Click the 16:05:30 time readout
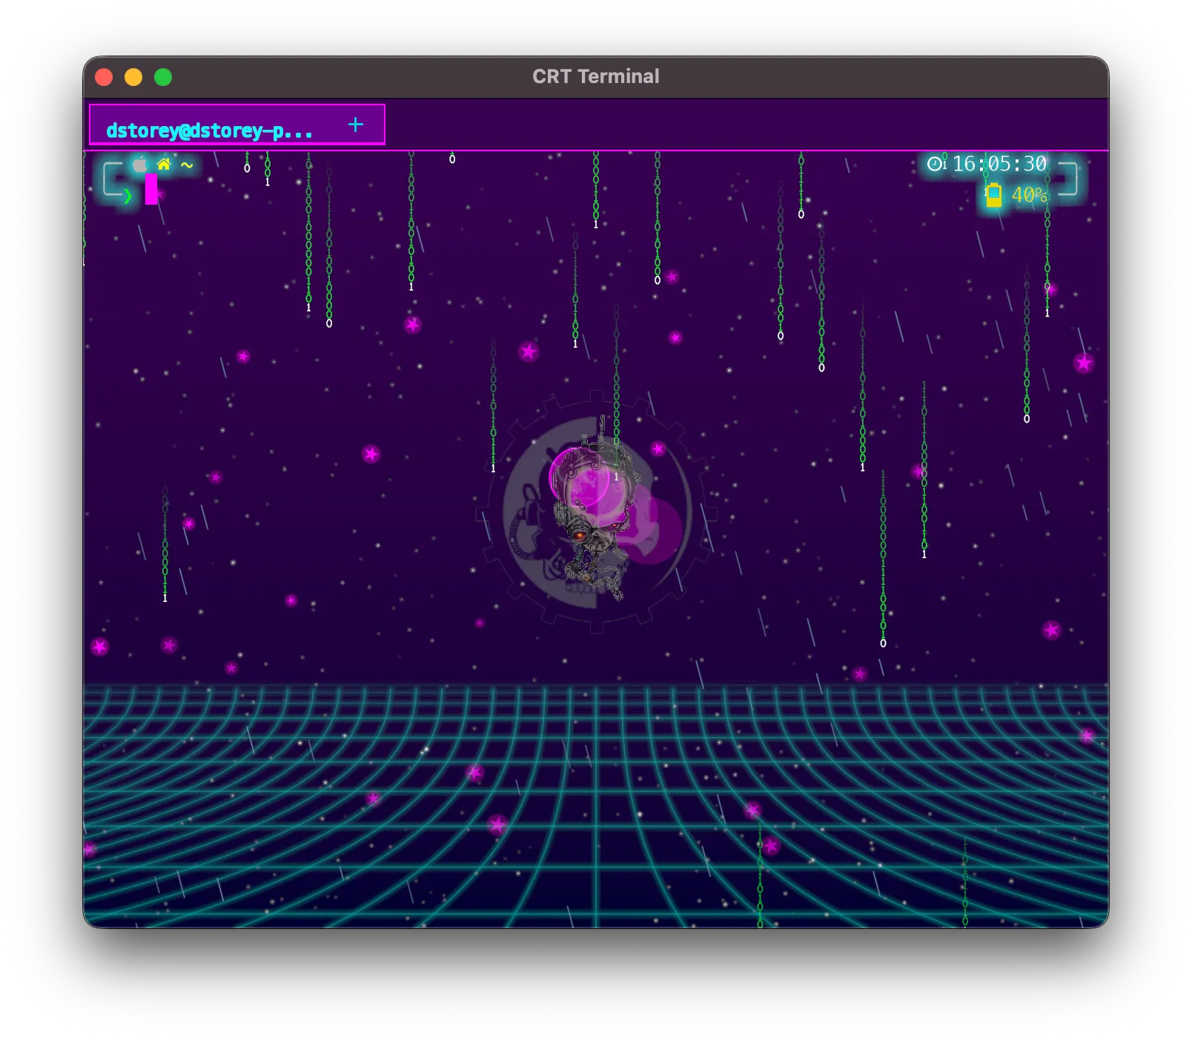The image size is (1192, 1038). pos(999,164)
